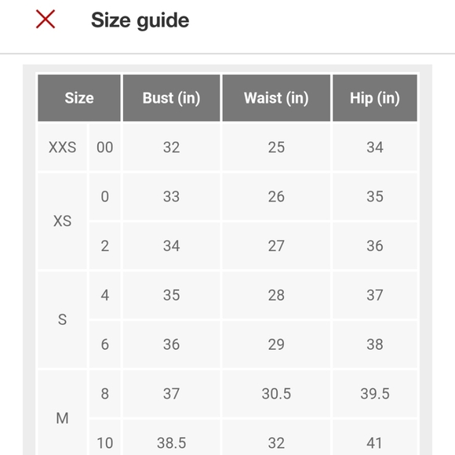Tap the numeric size 10 cell
The image size is (455, 455).
pyautogui.click(x=105, y=438)
